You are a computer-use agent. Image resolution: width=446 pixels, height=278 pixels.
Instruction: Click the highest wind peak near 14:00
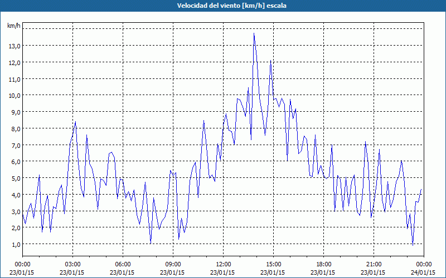tap(254, 33)
